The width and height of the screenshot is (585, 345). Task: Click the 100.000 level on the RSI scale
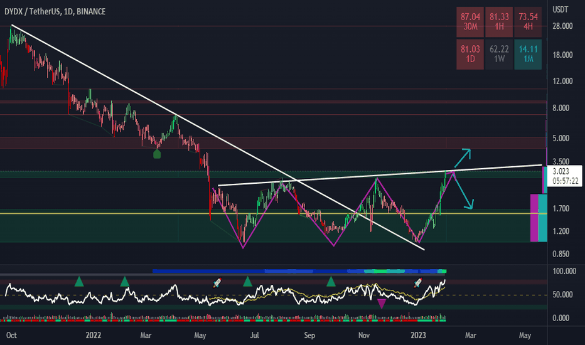click(564, 271)
